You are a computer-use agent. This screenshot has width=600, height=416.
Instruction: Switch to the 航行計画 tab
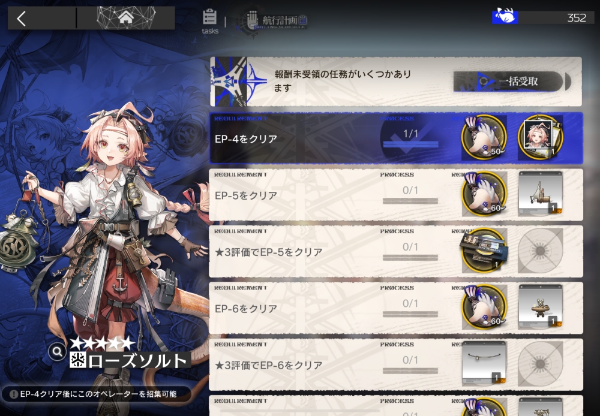275,20
